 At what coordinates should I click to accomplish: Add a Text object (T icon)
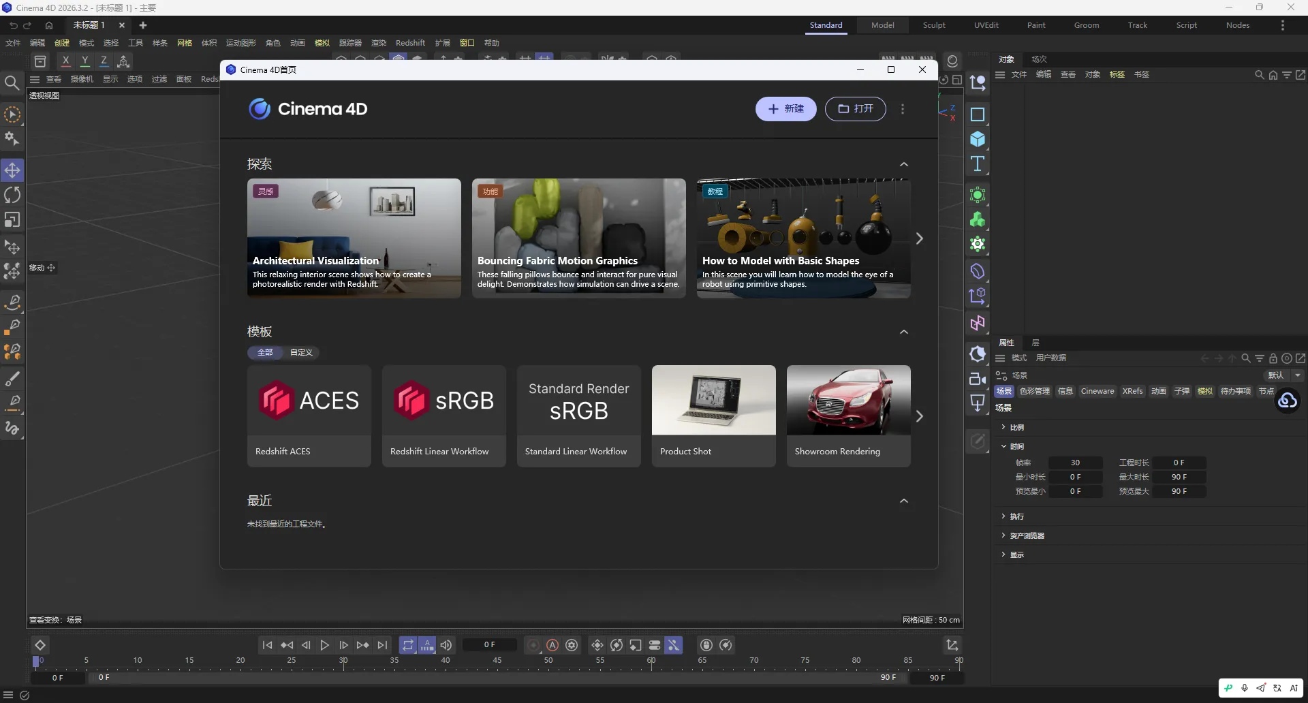coord(978,163)
